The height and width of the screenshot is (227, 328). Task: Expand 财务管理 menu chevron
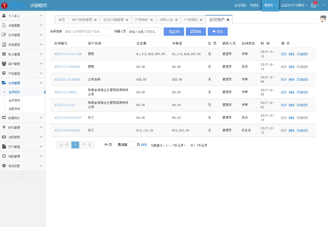(41, 127)
